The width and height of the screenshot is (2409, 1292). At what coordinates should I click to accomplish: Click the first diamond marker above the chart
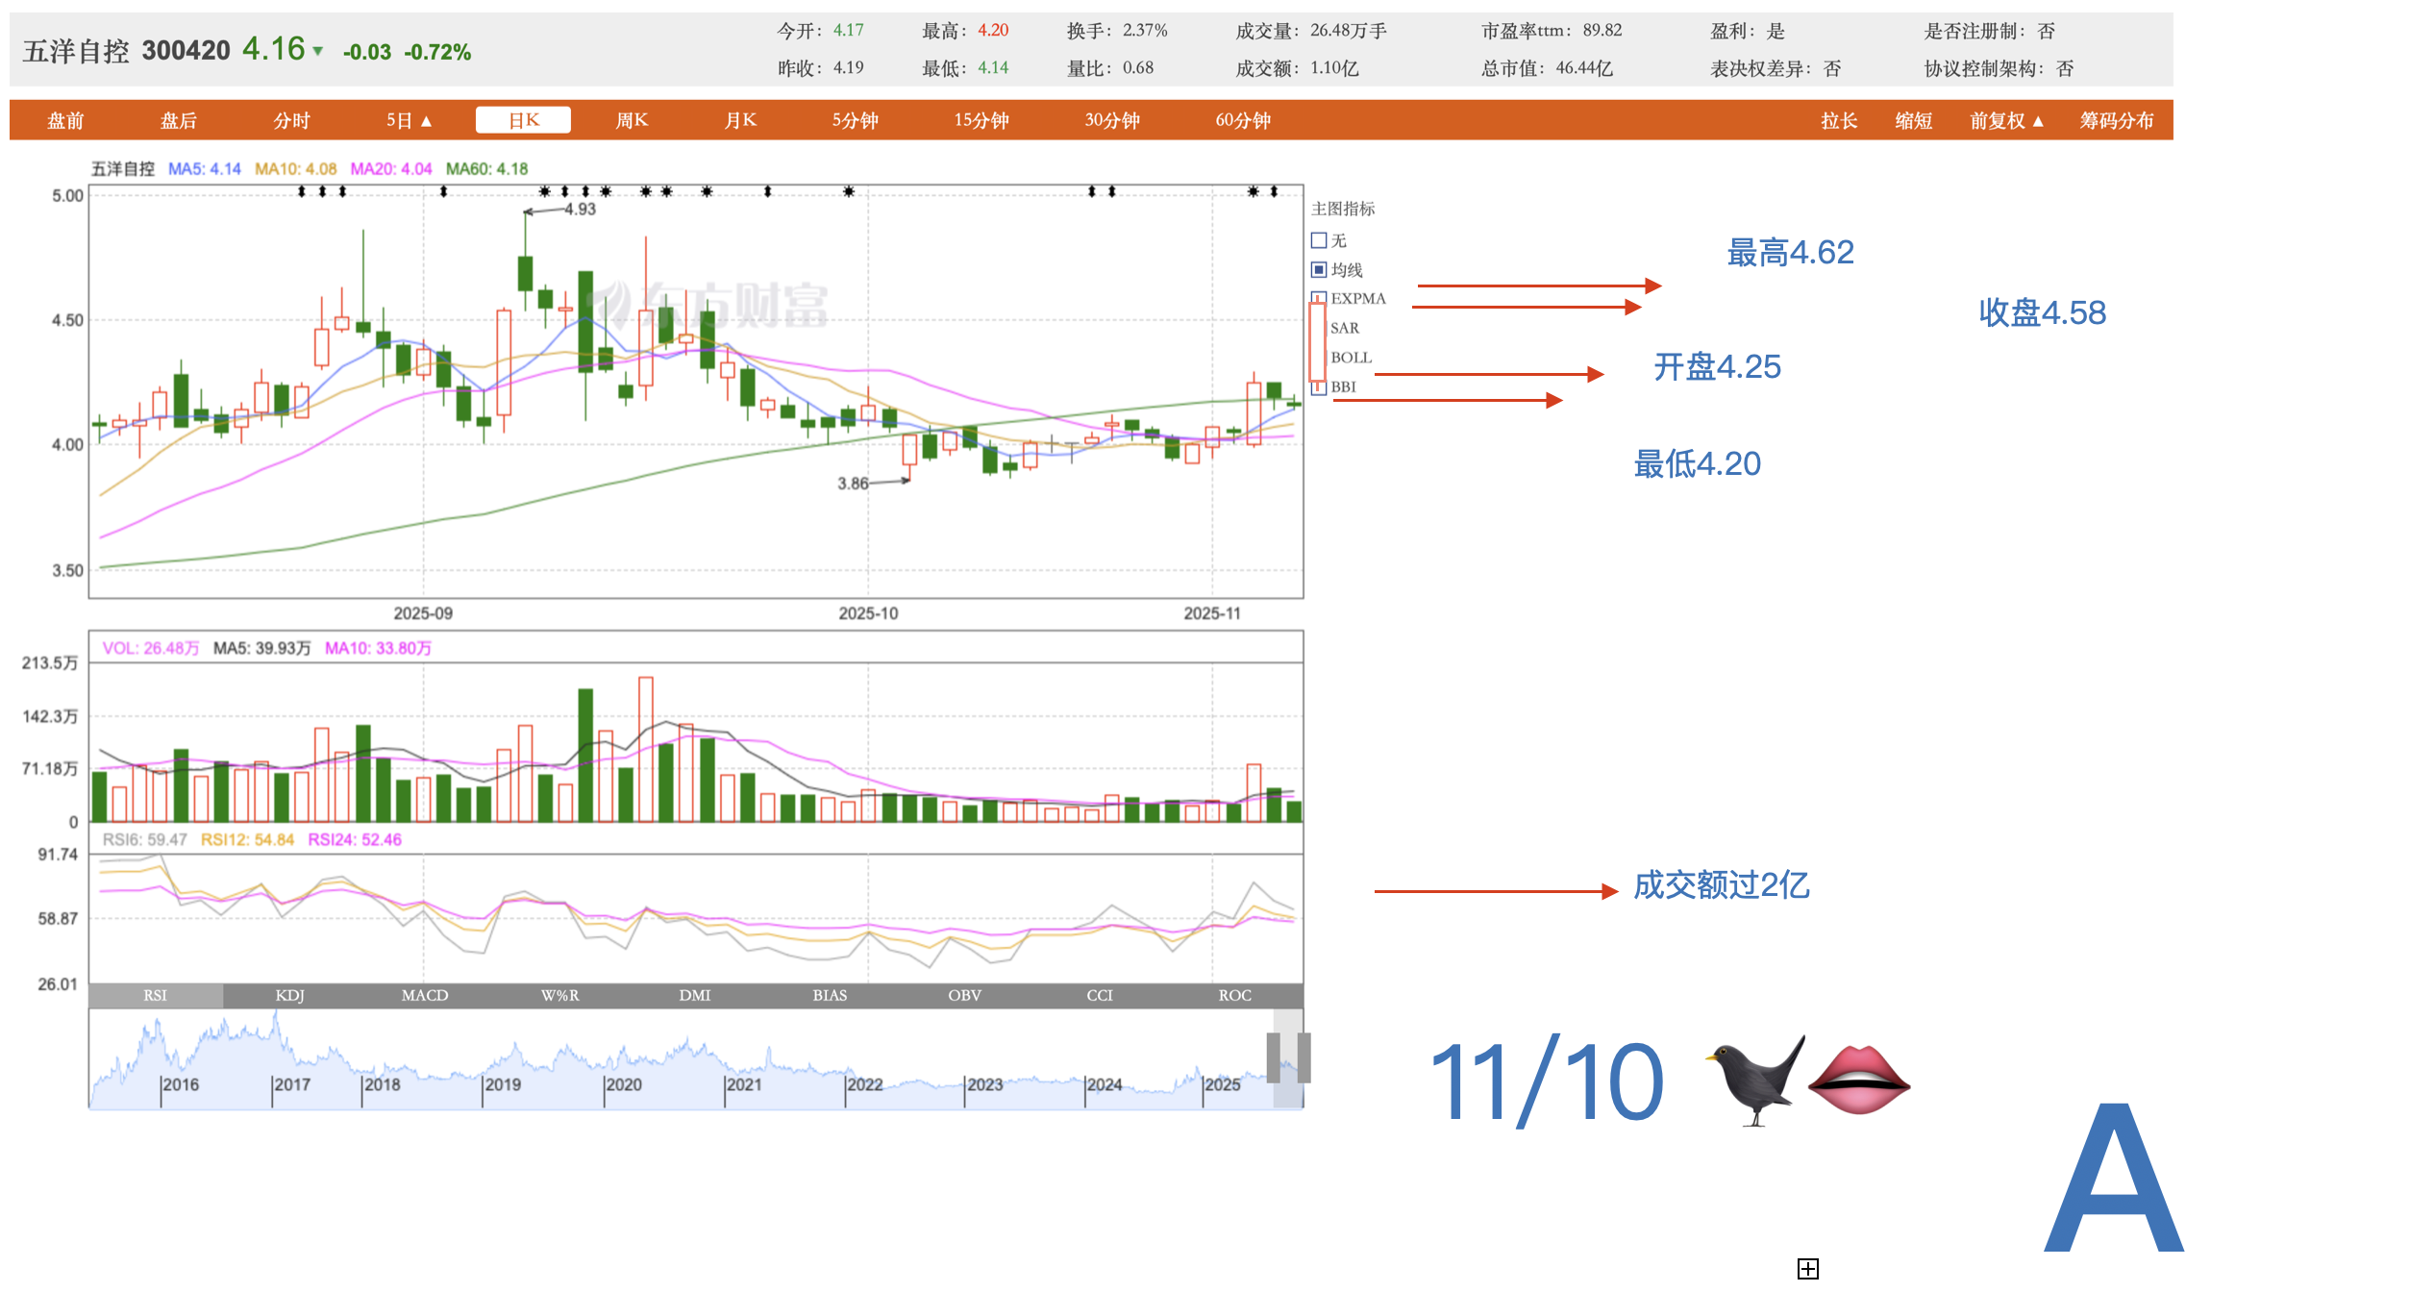coord(302,191)
